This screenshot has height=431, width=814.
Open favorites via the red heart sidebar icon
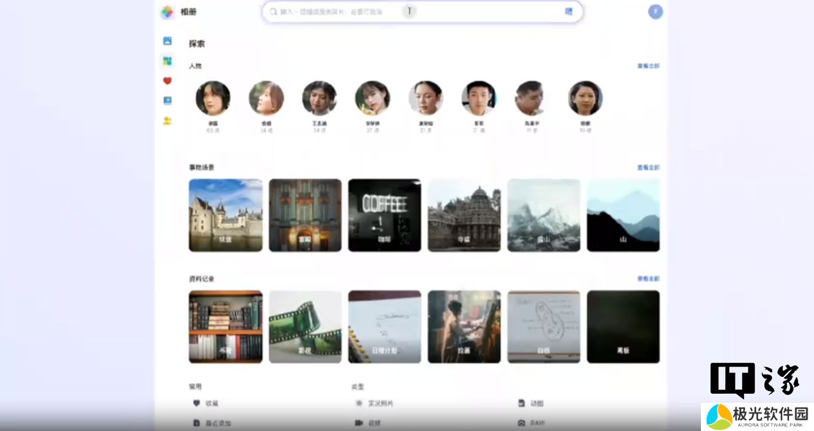pyautogui.click(x=167, y=81)
